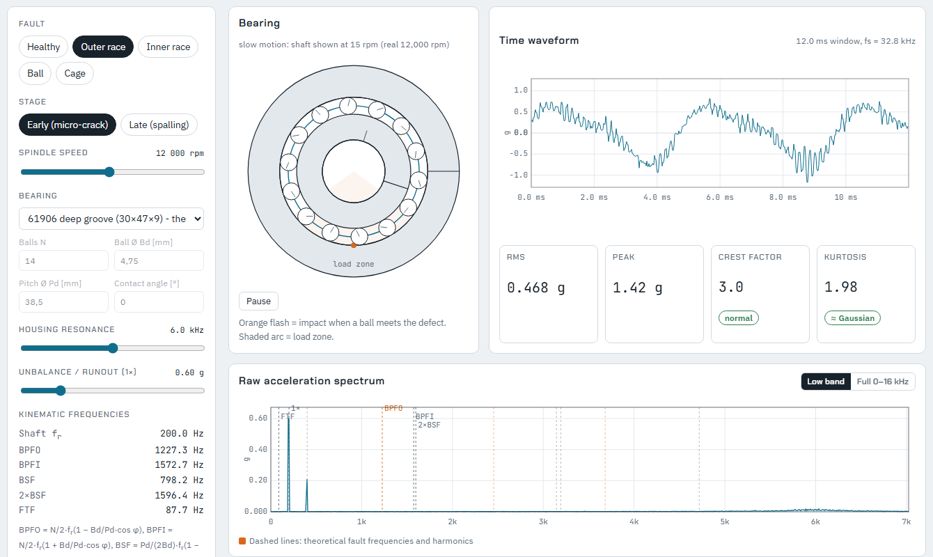Click the spindle speed slider handle
Viewport: 933px width, 557px height.
(109, 172)
